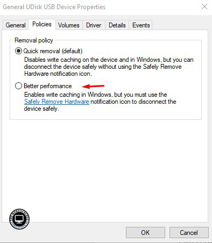Select the Policies tab
212x243 pixels.
(x=42, y=24)
